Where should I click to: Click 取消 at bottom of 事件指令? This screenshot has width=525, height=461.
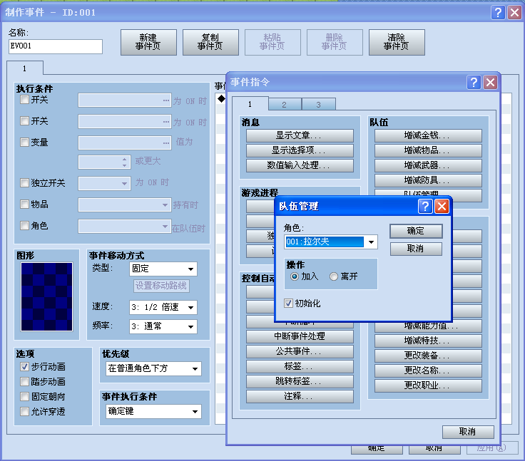click(468, 432)
